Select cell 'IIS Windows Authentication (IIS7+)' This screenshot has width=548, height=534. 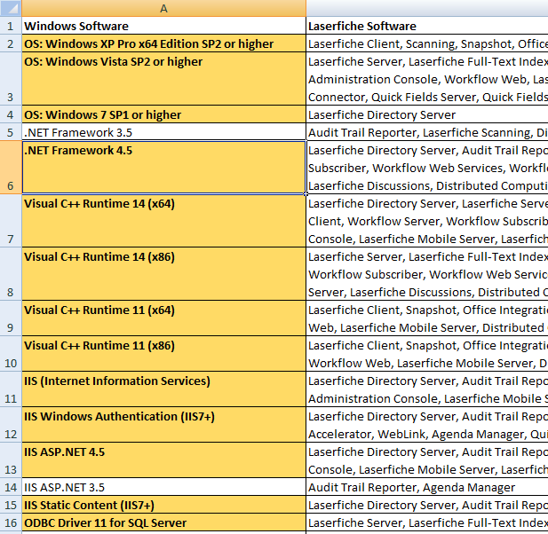coord(164,425)
